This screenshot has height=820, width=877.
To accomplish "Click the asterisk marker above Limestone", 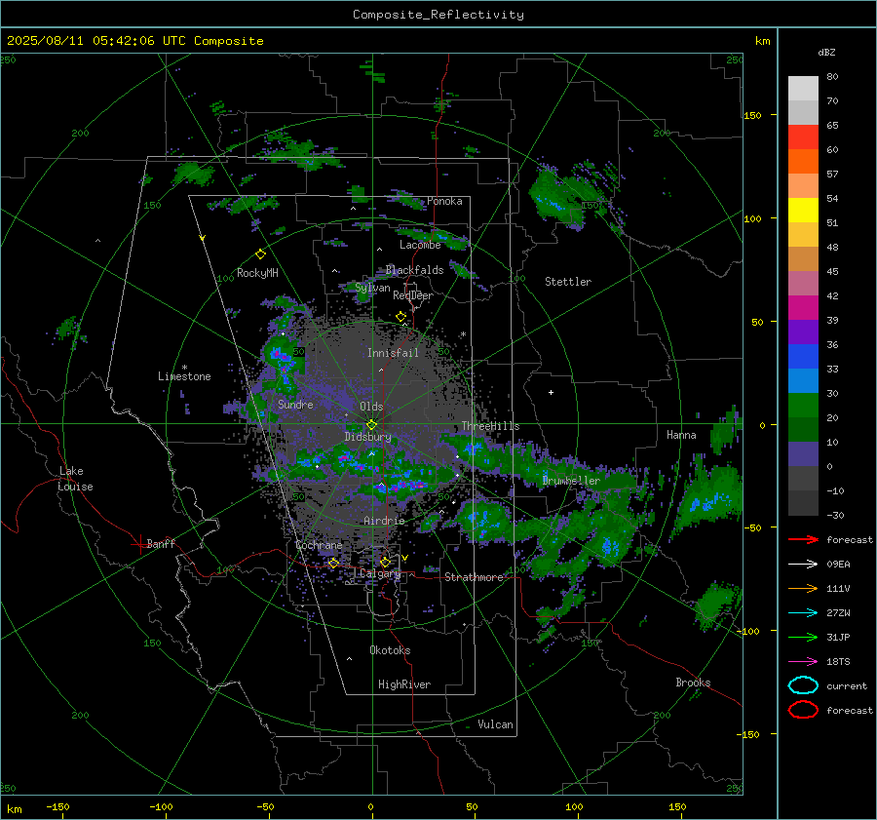I will [184, 368].
